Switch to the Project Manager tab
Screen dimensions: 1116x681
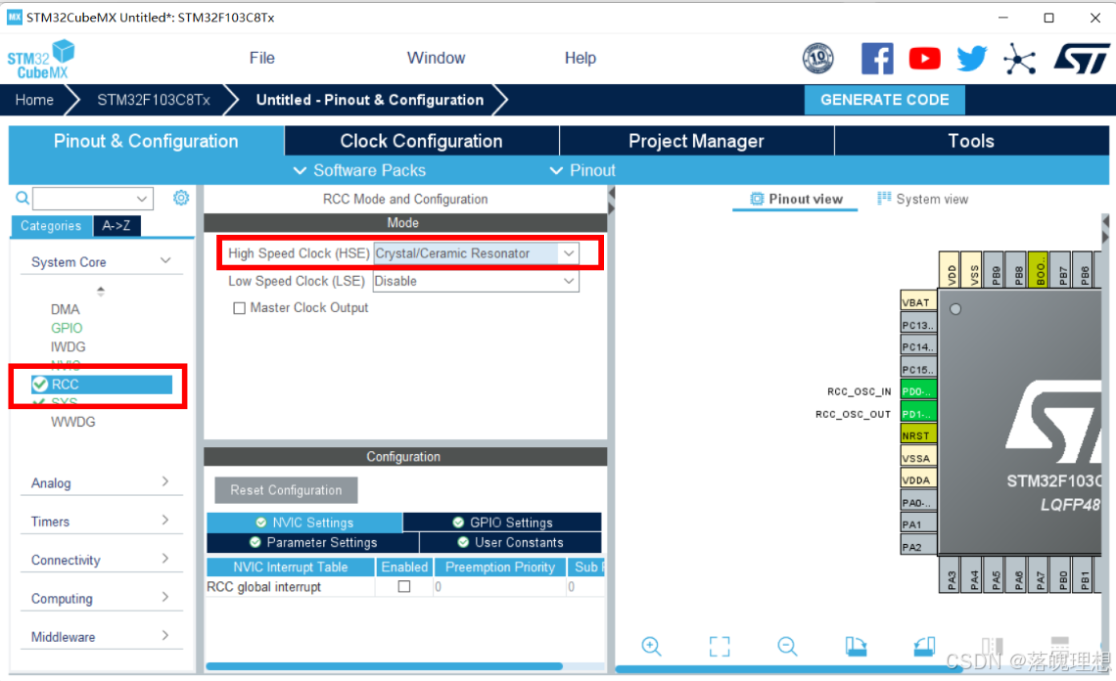point(696,141)
